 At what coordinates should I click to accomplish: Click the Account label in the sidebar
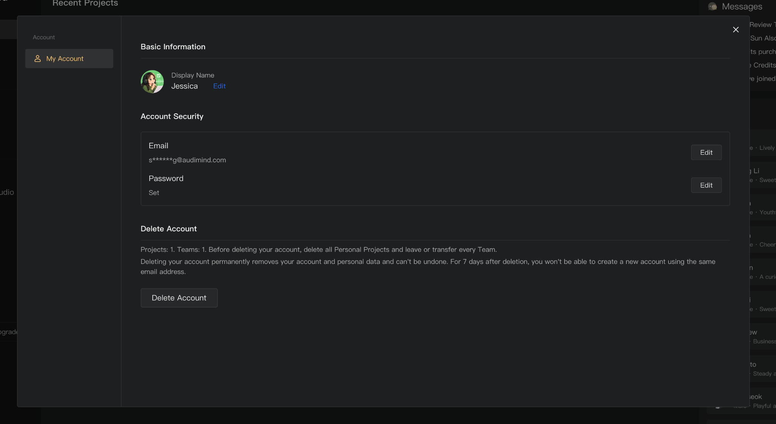click(44, 37)
